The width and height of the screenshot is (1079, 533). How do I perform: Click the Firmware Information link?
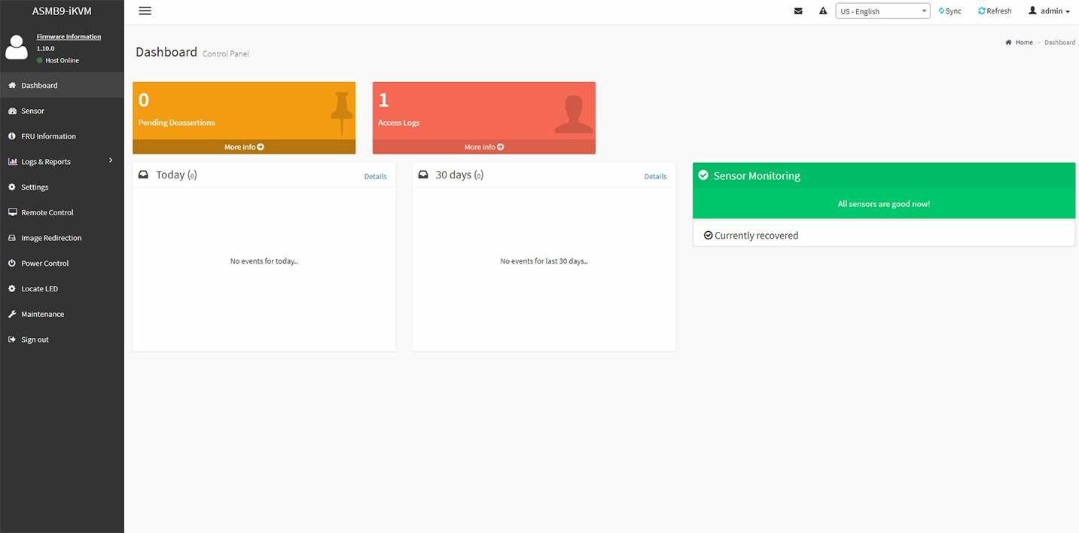tap(69, 37)
